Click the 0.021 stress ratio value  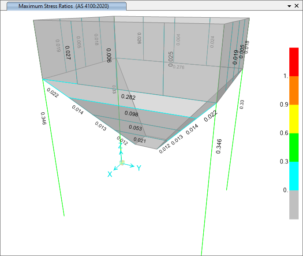pos(139,141)
